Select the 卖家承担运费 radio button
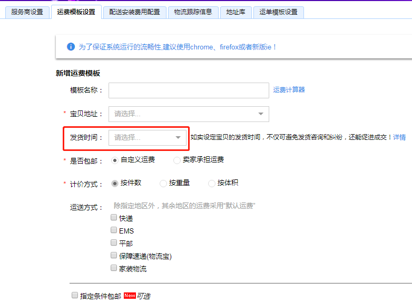The width and height of the screenshot is (412, 304). [176, 160]
